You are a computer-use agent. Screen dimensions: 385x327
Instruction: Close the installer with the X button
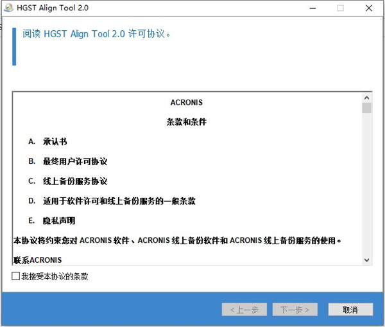pyautogui.click(x=369, y=8)
